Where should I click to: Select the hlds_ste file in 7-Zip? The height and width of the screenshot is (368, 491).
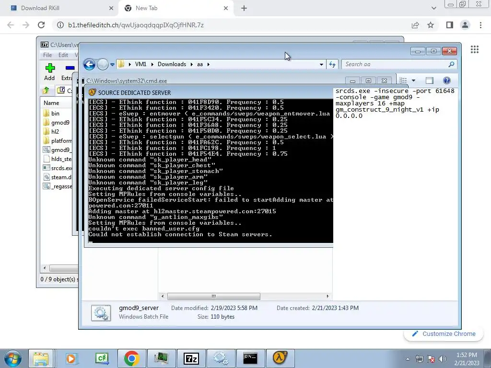[58, 159]
